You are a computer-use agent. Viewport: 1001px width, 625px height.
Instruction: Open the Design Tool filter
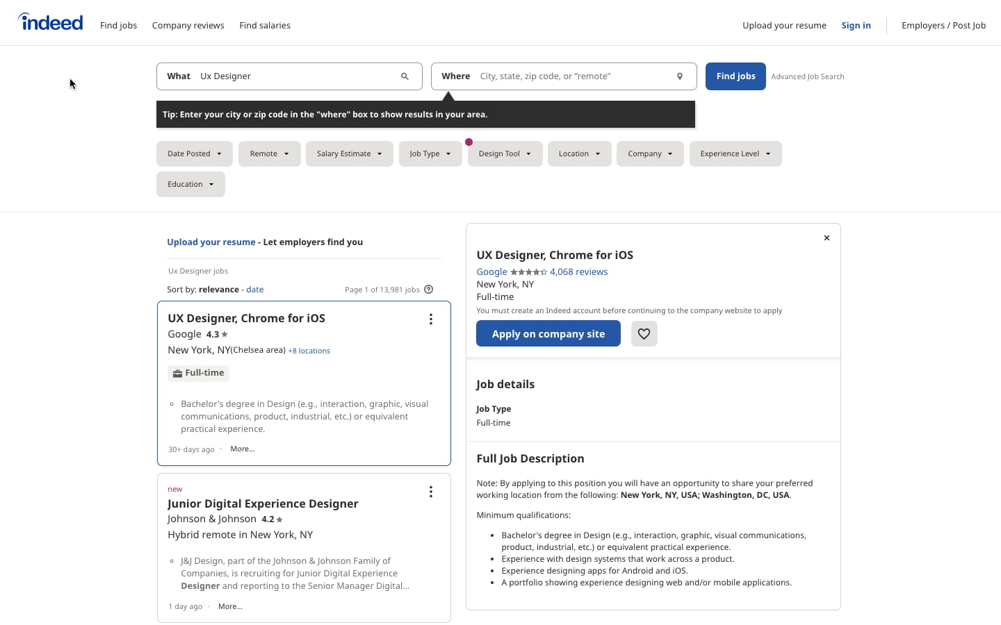(505, 153)
